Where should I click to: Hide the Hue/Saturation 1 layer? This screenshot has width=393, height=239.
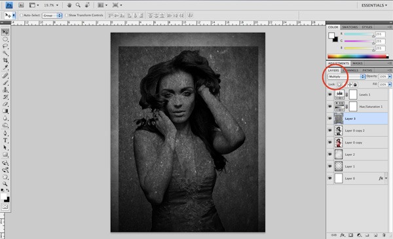[x=330, y=107]
